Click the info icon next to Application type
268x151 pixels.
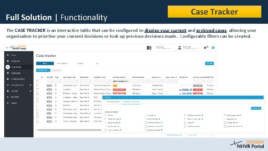[x=120, y=122]
